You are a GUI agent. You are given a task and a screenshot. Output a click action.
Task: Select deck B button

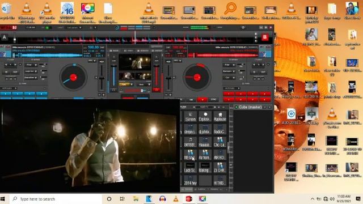(265, 37)
